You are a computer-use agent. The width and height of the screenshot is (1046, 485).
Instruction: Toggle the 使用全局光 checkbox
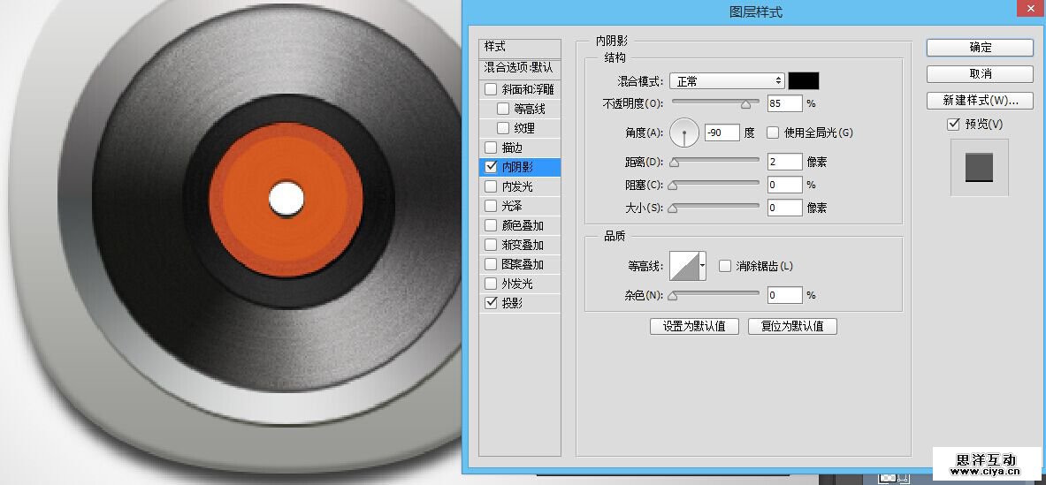[773, 133]
